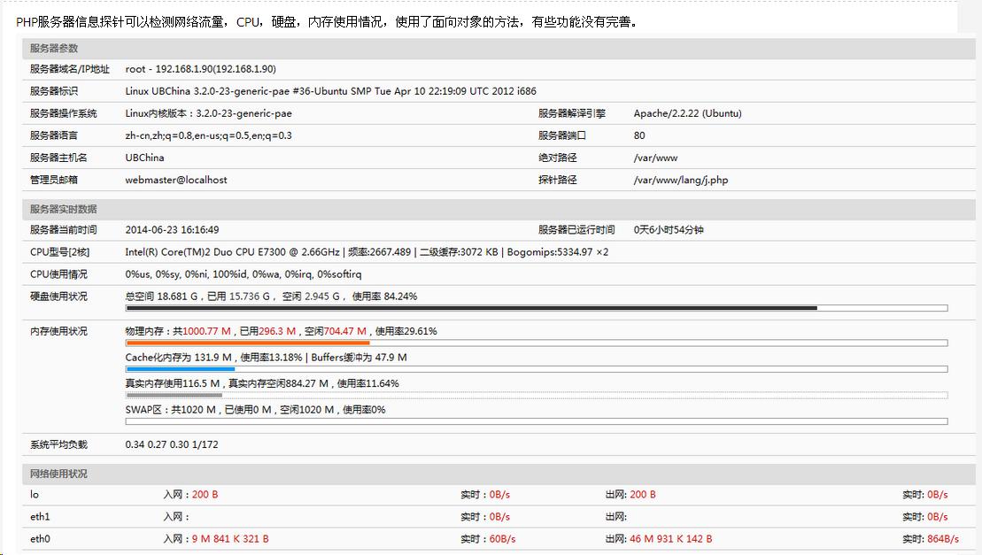982x555 pixels.
Task: Click the free memory 704.47 M value
Action: pyautogui.click(x=345, y=331)
